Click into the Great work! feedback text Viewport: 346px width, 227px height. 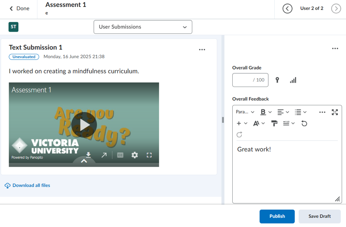[254, 149]
